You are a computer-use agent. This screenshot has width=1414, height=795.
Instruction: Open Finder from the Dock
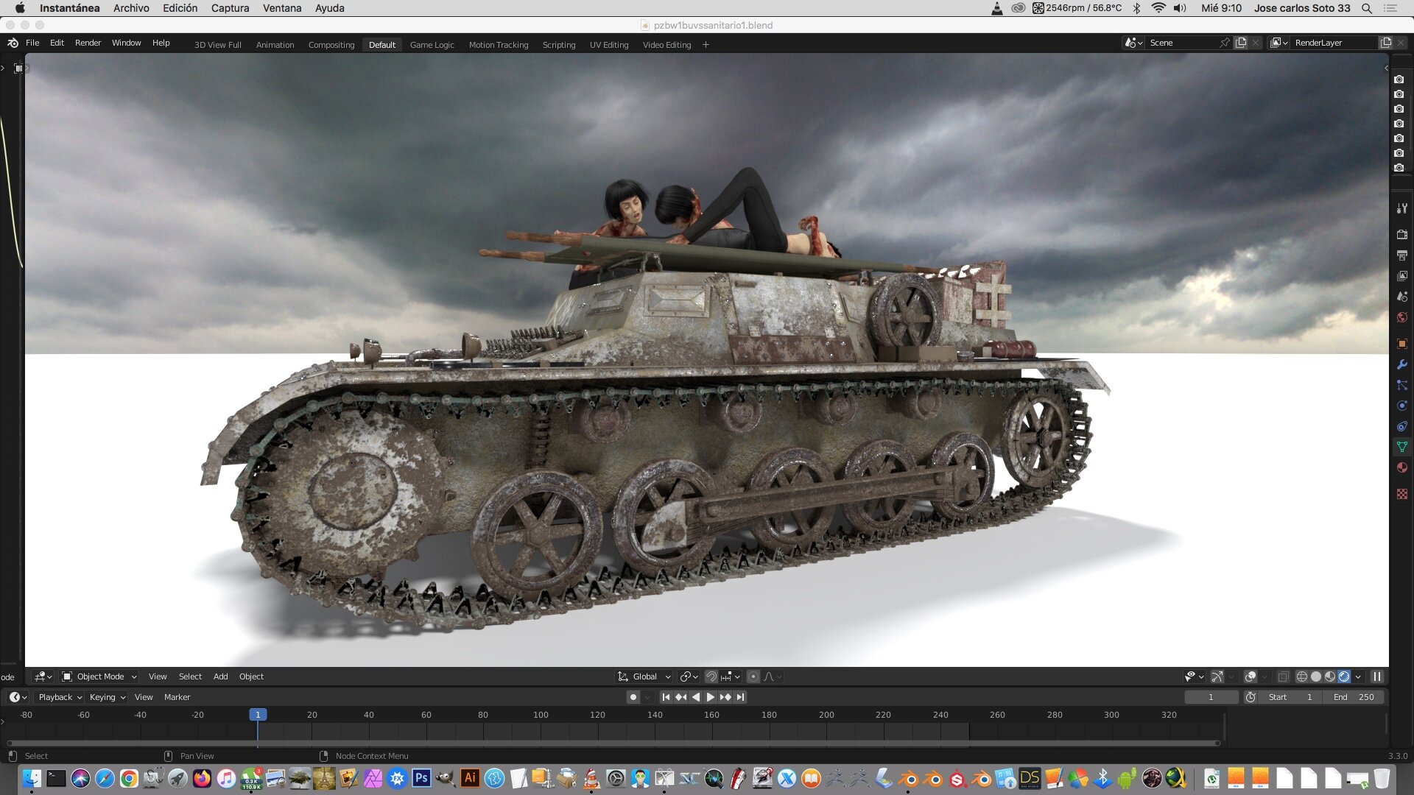point(32,778)
